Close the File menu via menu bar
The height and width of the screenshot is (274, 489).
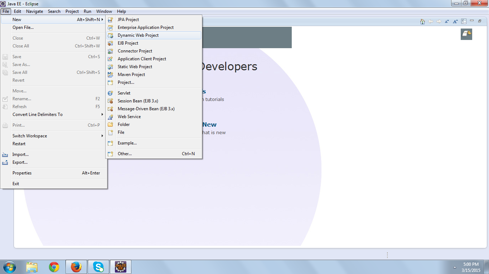pos(6,11)
